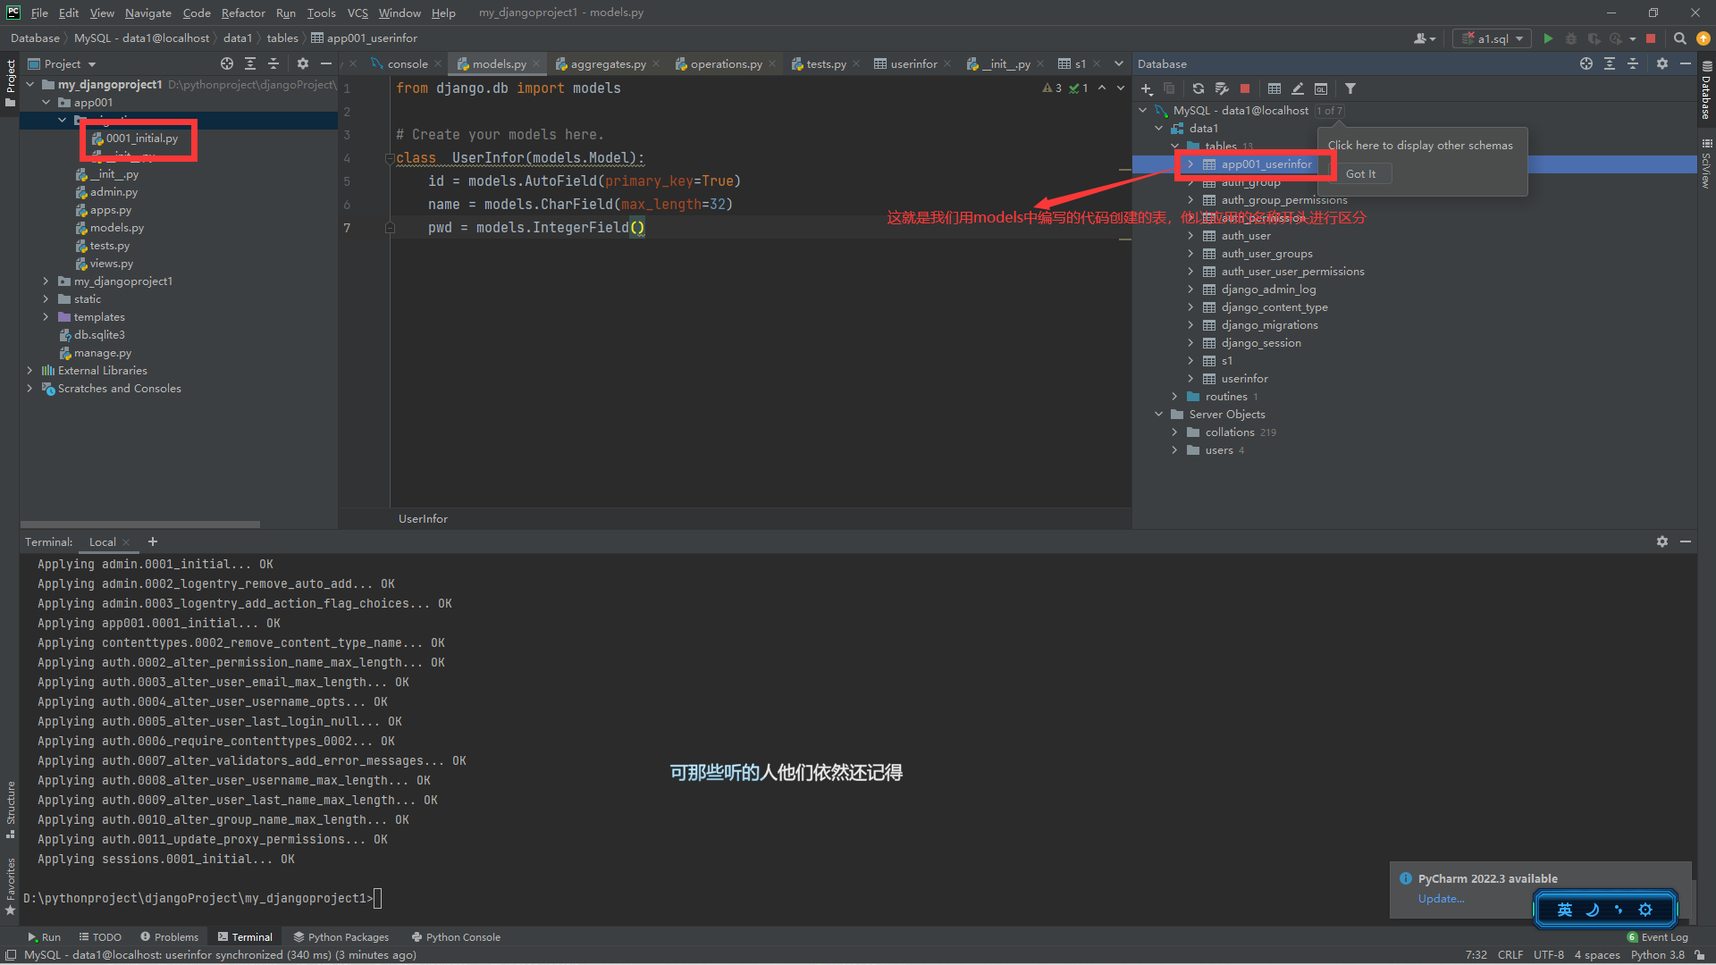Refresh the database tree
Viewport: 1716px width, 965px height.
[1198, 88]
